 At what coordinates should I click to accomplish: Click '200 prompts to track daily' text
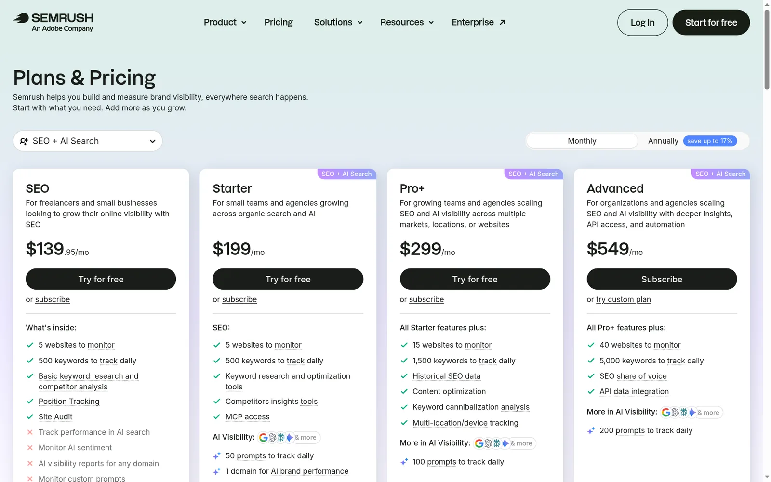646,431
